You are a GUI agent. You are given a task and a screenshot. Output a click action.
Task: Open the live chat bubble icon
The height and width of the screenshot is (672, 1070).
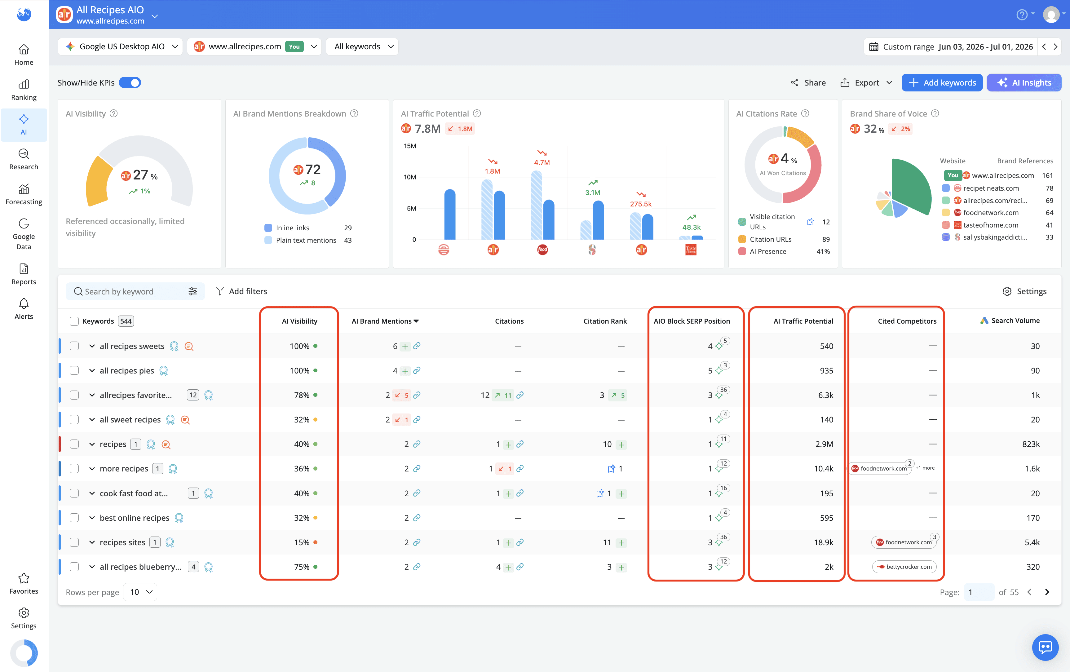(1045, 647)
